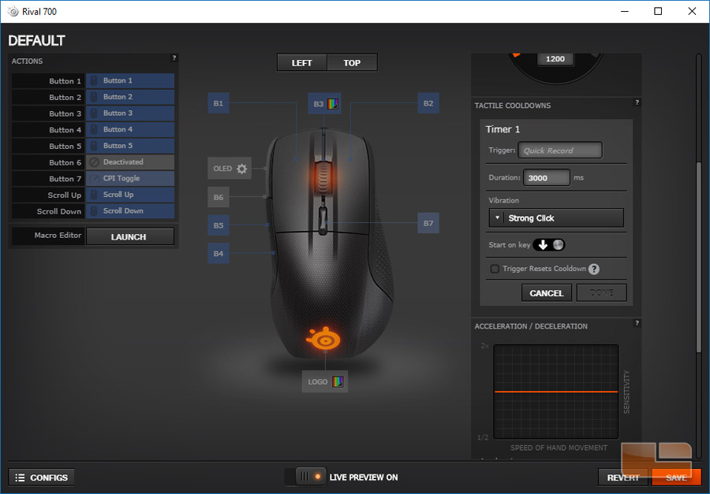
Task: Open the OLED settings gear
Action: pyautogui.click(x=242, y=169)
